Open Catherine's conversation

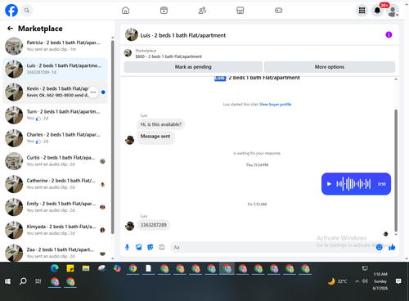pyautogui.click(x=55, y=184)
